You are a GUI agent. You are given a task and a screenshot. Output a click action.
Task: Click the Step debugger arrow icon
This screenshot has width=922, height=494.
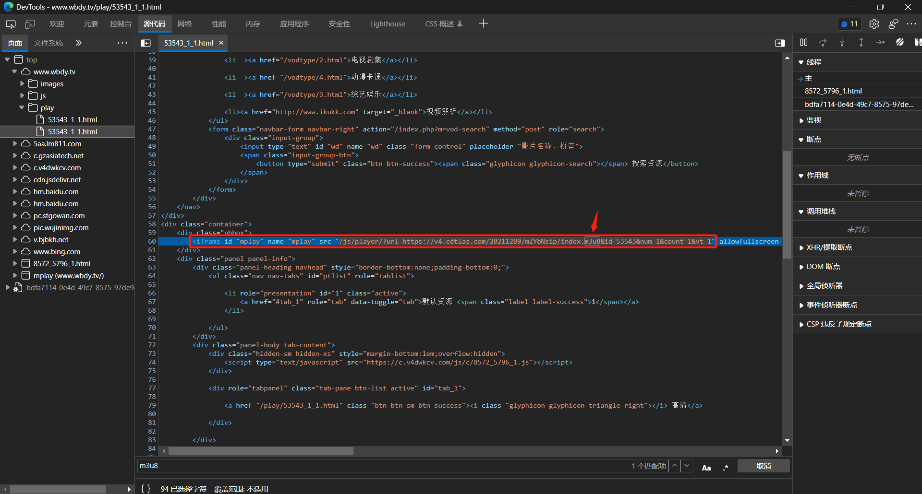pyautogui.click(x=880, y=43)
